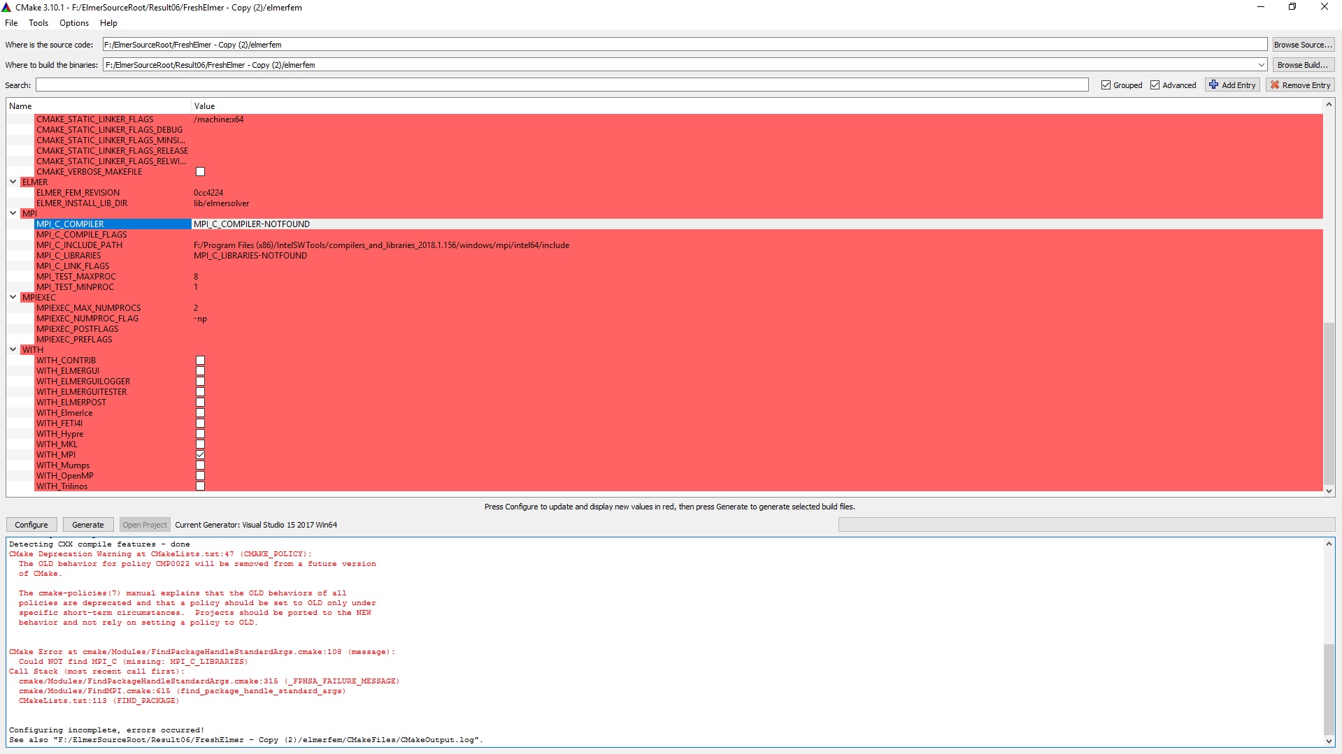Click the MPIEXEC_NUMPROC_FLAG -np value
1342x754 pixels.
(x=200, y=319)
